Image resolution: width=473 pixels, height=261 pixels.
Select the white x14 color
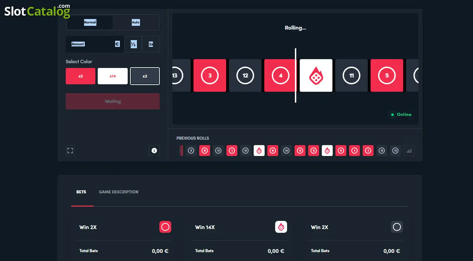[x=113, y=76]
